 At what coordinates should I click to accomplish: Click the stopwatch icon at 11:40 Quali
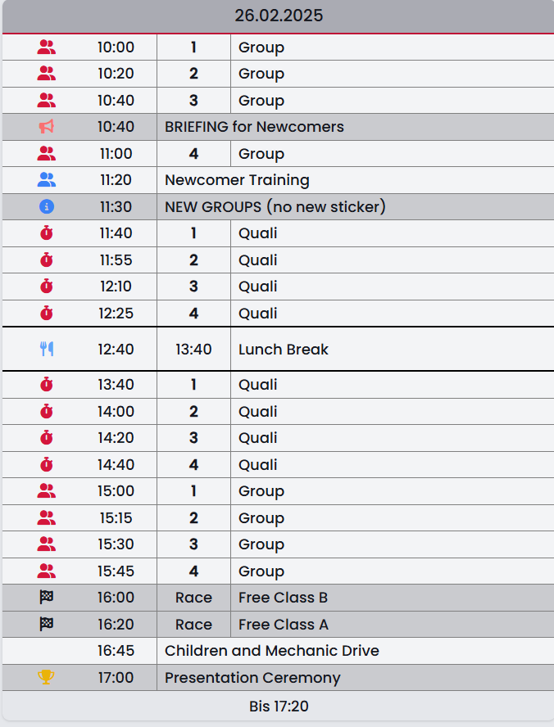(47, 233)
